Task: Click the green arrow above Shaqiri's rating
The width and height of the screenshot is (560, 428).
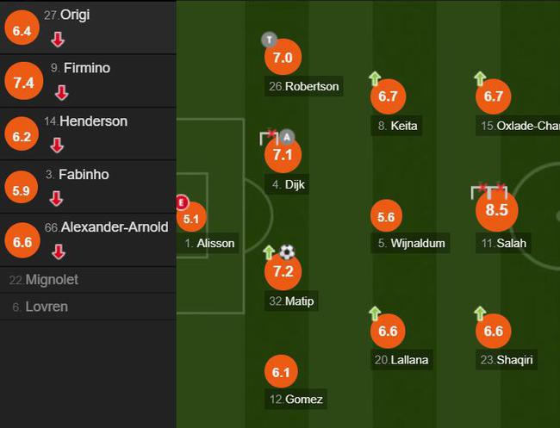Action: tap(480, 313)
